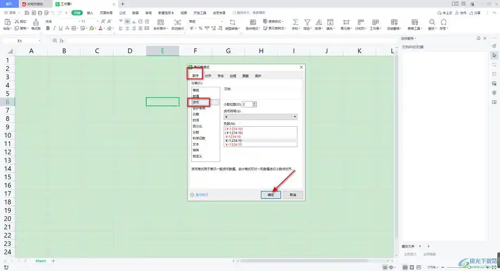The image size is (500, 271).
Task: Select Currency category in the list
Action: coord(205,102)
